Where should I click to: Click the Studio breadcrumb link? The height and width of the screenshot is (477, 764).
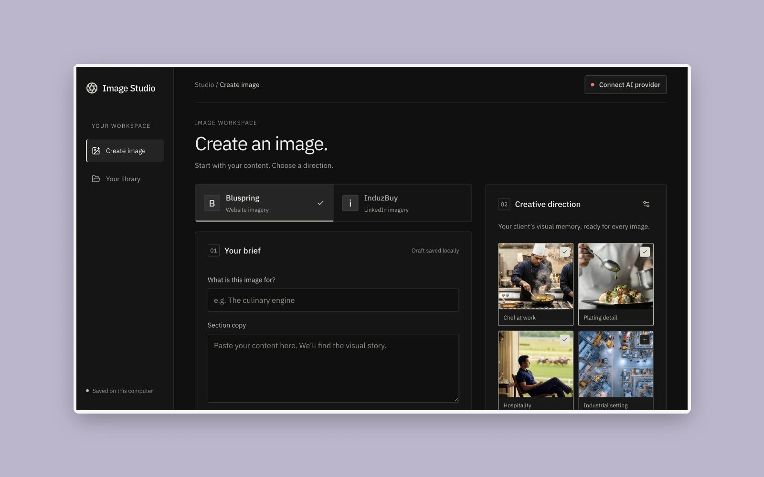[x=204, y=85]
